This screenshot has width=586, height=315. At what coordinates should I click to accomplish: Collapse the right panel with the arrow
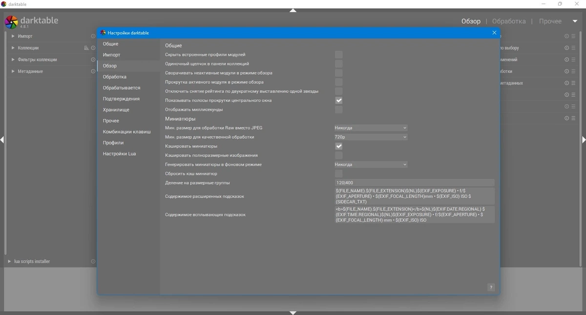pos(584,140)
